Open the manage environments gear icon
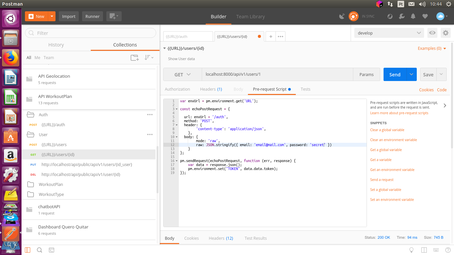Viewport: 454px width, 255px height. coord(446,33)
